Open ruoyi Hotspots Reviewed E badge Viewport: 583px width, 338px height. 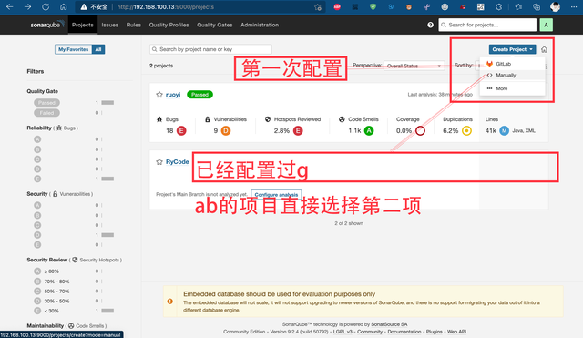click(x=298, y=130)
